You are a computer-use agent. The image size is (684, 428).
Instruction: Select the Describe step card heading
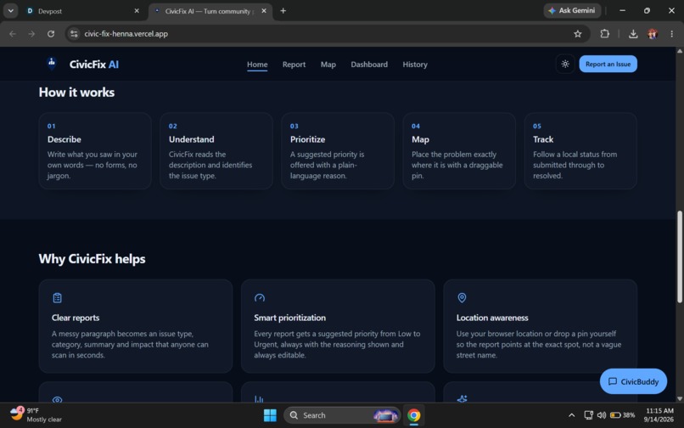pos(64,139)
